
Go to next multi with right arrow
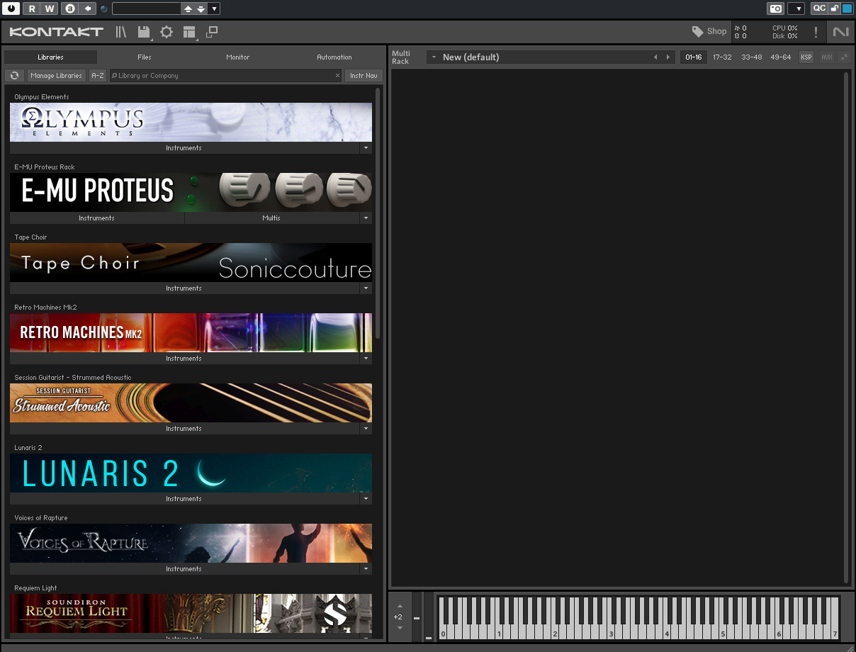point(668,57)
